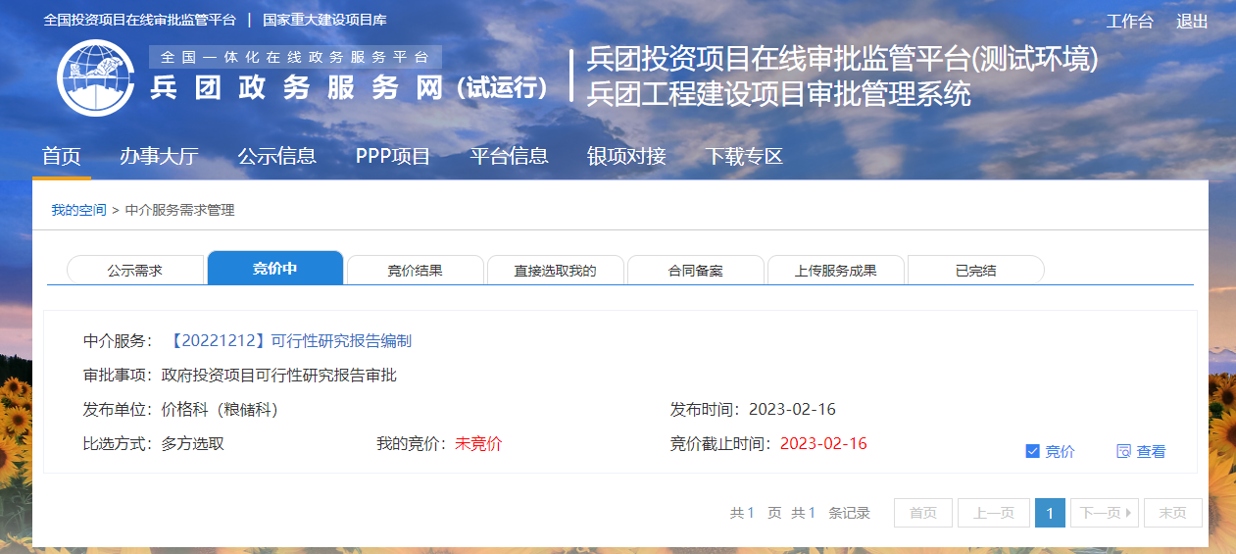Open 银项对接 navigation item

click(x=626, y=156)
